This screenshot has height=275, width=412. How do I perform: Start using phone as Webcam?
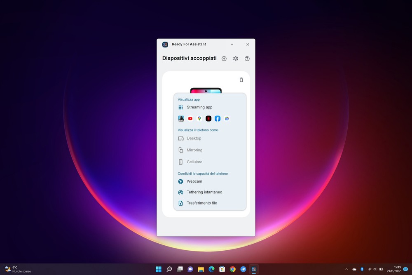[194, 181]
